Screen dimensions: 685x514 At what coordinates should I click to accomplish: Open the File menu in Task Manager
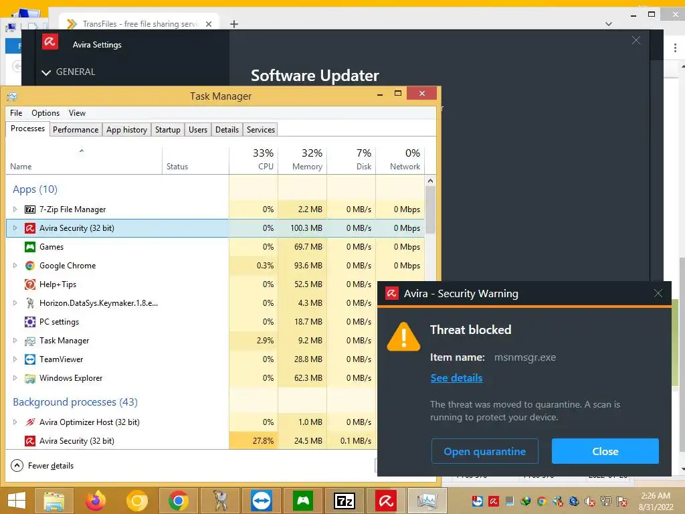pos(16,112)
